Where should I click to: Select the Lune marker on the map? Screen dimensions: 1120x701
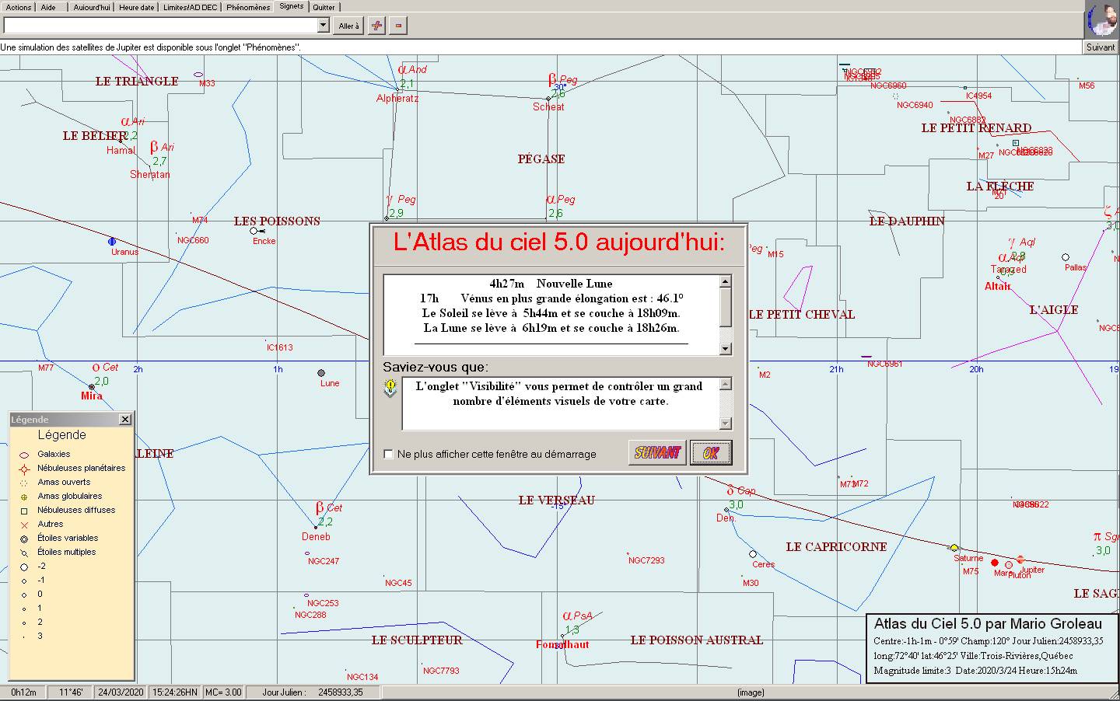(x=321, y=373)
